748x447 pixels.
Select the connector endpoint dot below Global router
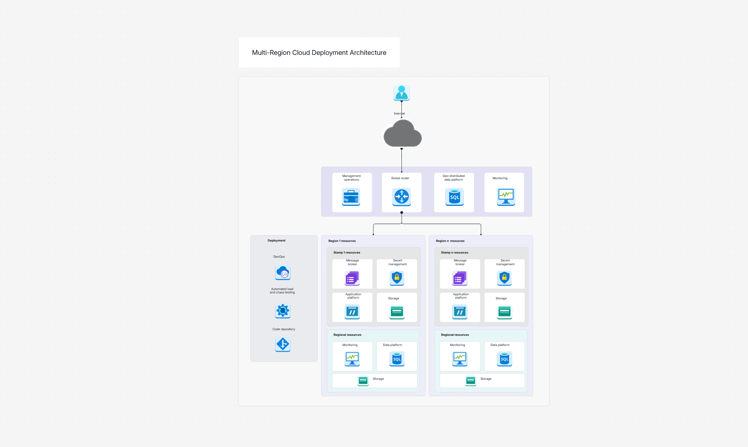(x=401, y=213)
